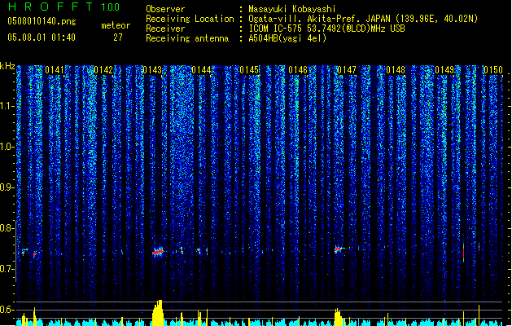Click the 0.6 kHz axis label
The height and width of the screenshot is (326, 512).
pyautogui.click(x=7, y=310)
